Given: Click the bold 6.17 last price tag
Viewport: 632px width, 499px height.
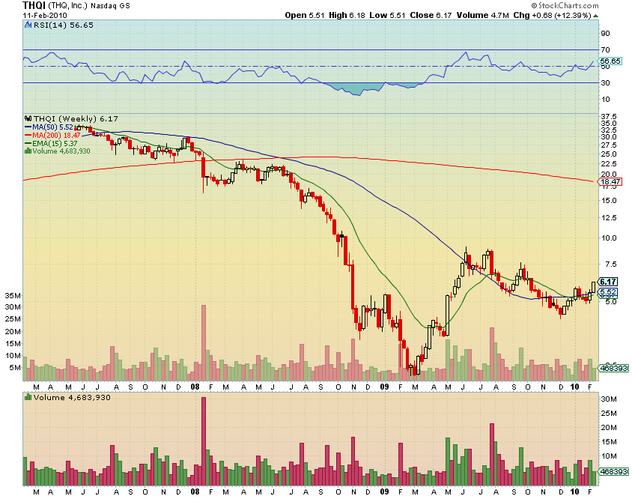Looking at the screenshot, I should (x=608, y=282).
